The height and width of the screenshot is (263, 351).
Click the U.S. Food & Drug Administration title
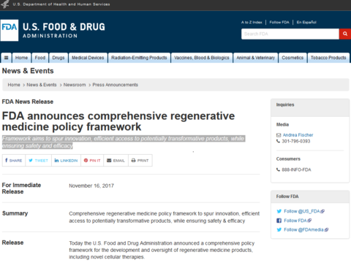pos(64,30)
